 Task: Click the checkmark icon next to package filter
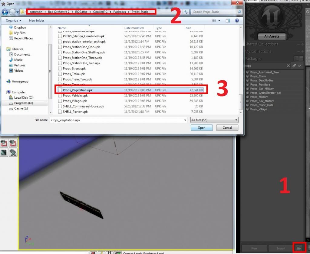pos(300,66)
